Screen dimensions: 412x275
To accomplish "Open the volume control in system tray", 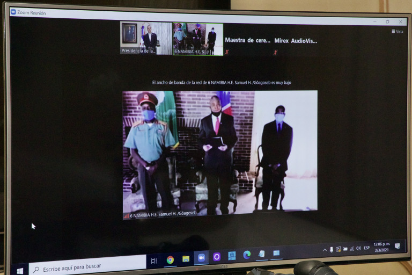I will pyautogui.click(x=358, y=248).
